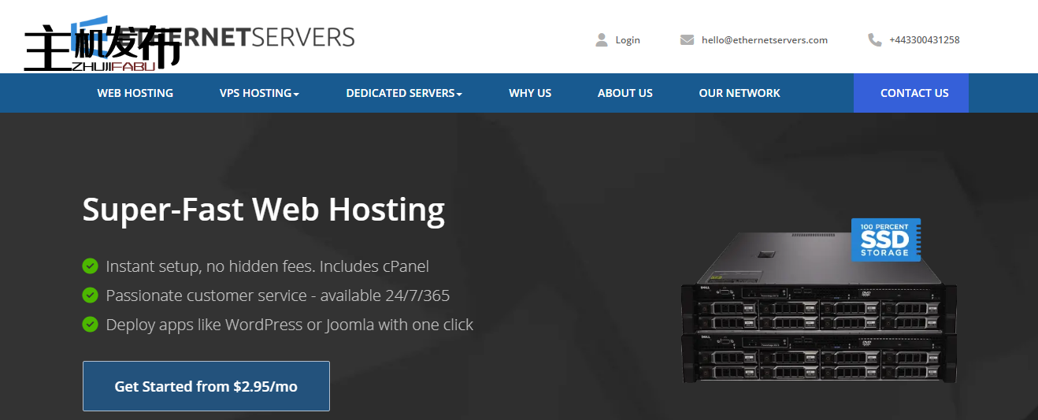
Task: Click Get Started from $2.95/mo button
Action: coord(206,386)
